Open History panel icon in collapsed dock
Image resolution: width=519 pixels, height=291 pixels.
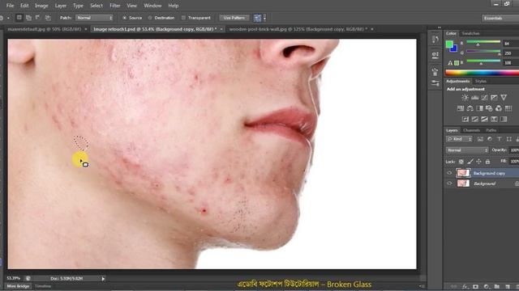pyautogui.click(x=435, y=40)
